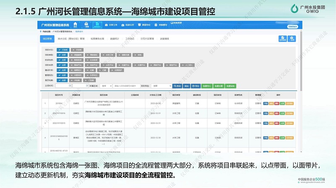Screen dimensions: 336x188
Task: Enable the 社会投资 investment filter
Action: point(92,60)
